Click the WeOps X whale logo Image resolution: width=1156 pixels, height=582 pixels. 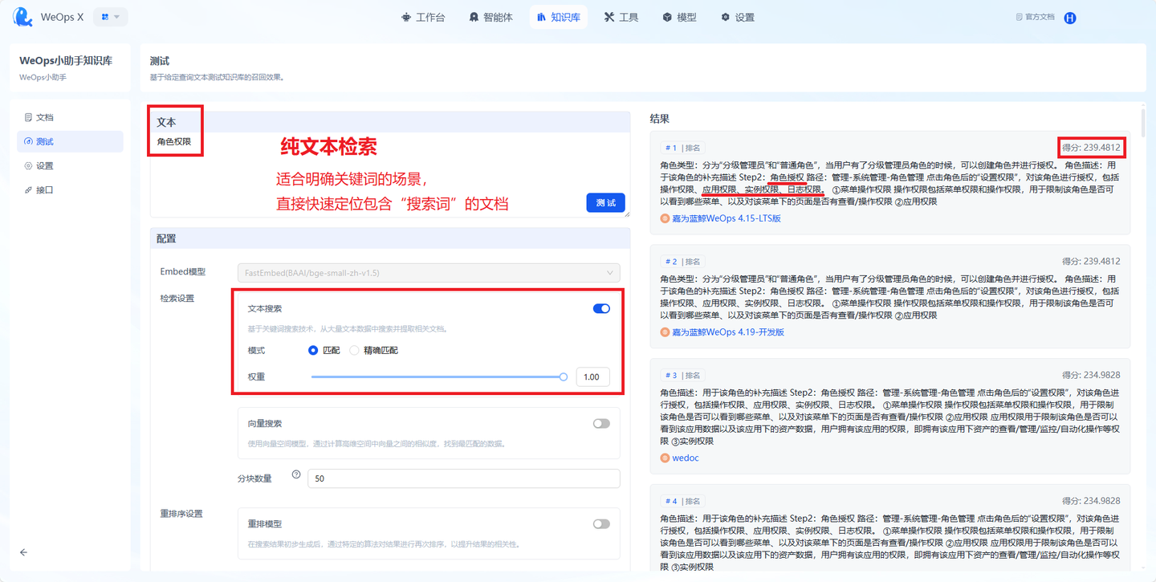coord(23,17)
